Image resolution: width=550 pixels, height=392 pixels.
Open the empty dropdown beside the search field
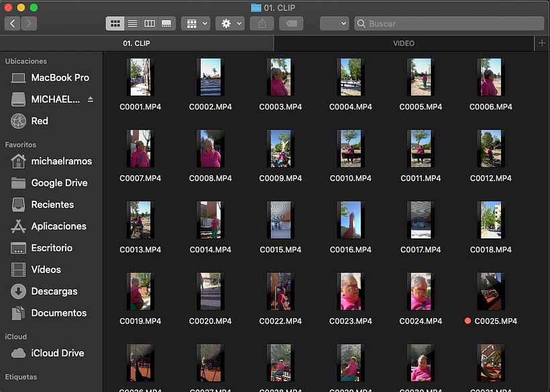point(334,23)
